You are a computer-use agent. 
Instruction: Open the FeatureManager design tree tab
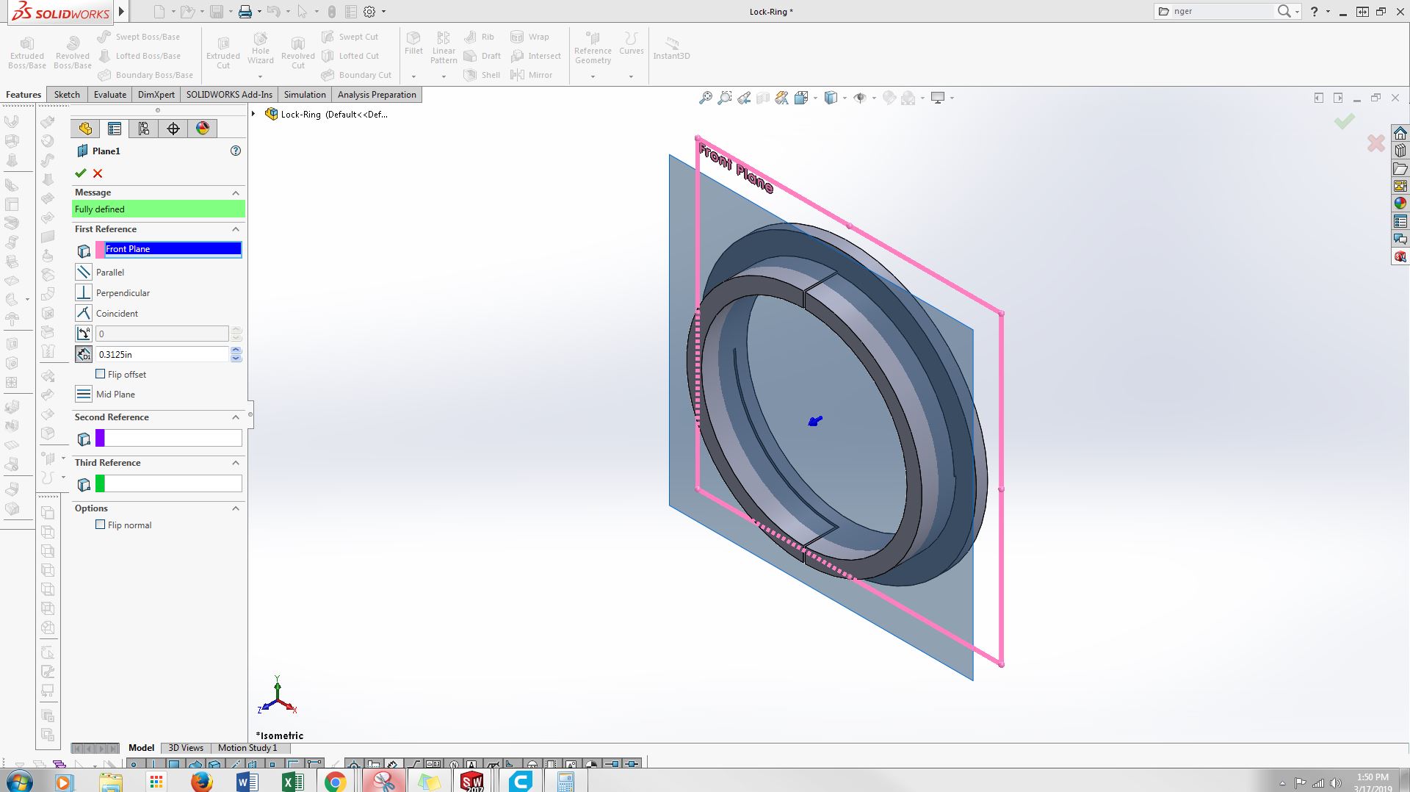pyautogui.click(x=86, y=129)
